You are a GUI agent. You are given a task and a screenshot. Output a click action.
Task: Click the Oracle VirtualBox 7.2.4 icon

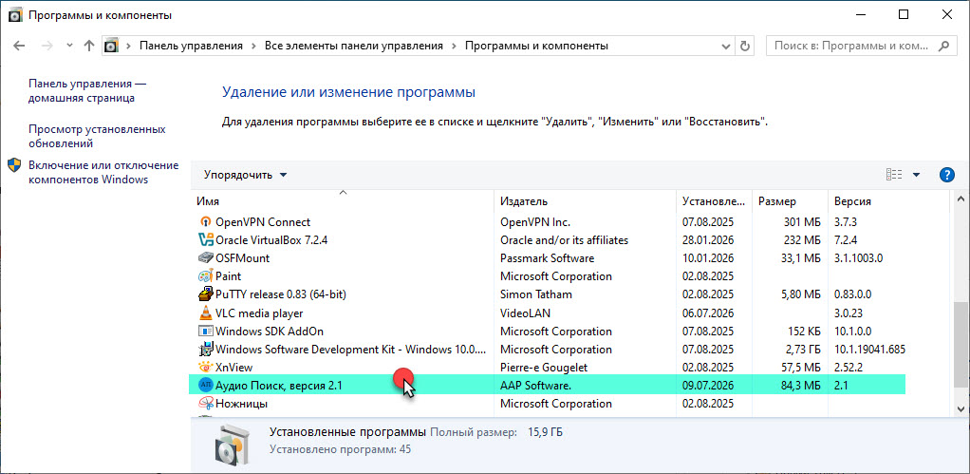pos(205,239)
